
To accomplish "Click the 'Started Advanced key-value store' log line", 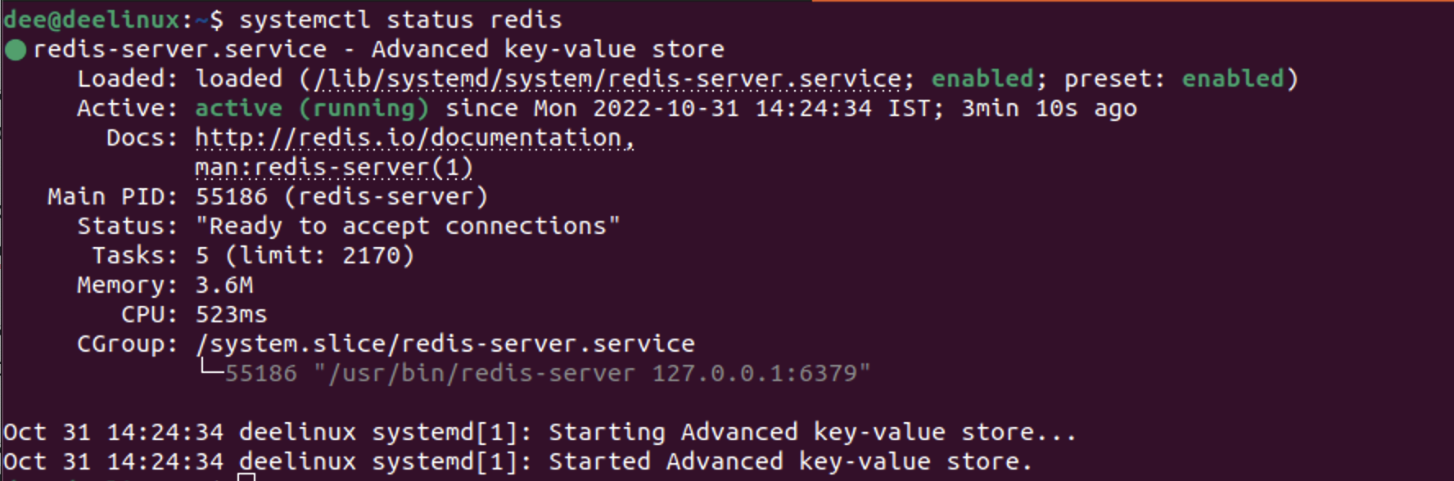I will point(517,462).
